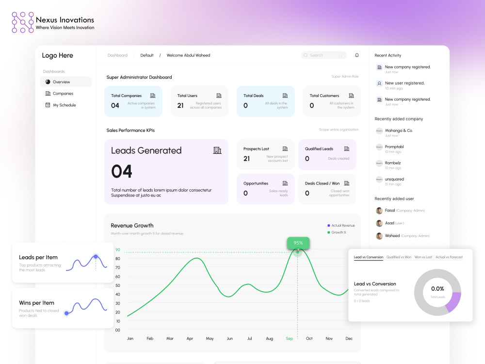Click Asad's avatar
This screenshot has width=485, height=364.
click(x=379, y=223)
